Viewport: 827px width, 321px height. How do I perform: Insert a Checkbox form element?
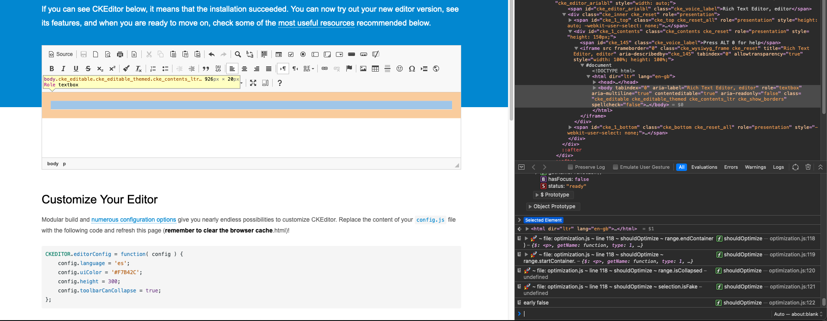[x=291, y=54]
